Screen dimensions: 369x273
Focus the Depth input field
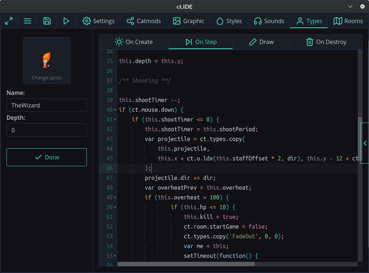[46, 130]
